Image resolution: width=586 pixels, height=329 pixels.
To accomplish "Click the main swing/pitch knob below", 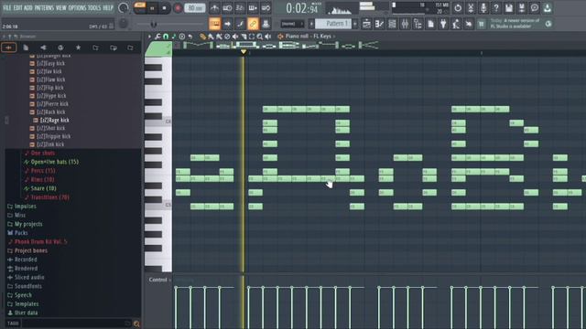I will tap(123, 24).
